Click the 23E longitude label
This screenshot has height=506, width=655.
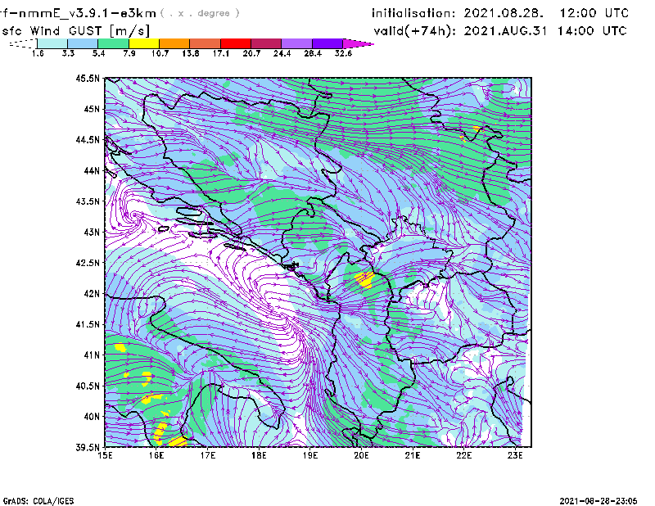pyautogui.click(x=515, y=455)
